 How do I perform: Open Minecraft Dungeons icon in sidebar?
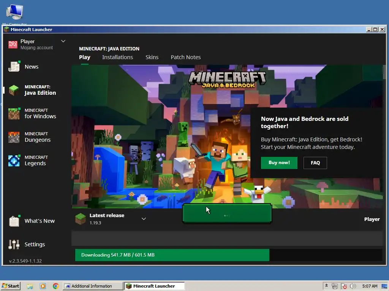[x=14, y=137]
